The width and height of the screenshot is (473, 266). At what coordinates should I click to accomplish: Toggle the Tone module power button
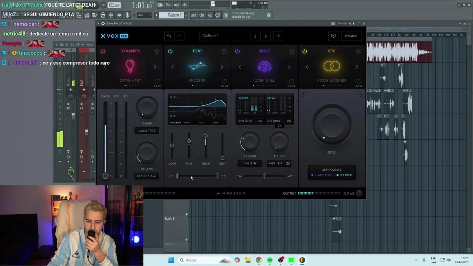point(170,51)
